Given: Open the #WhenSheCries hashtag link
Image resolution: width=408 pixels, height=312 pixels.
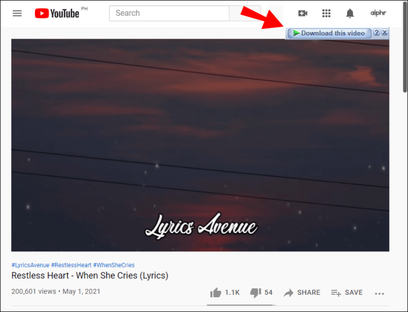Looking at the screenshot, I should [x=114, y=265].
